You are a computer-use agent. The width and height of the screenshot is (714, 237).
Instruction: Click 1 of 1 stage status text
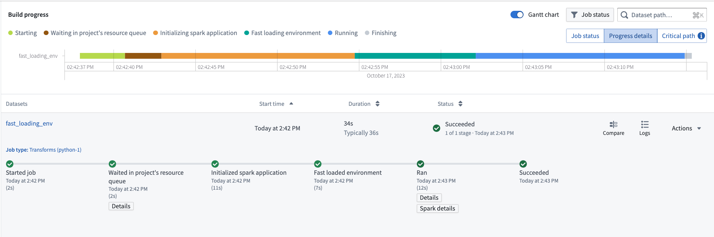click(x=458, y=133)
